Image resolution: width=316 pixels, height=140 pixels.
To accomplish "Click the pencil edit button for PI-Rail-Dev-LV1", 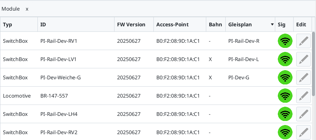I will pyautogui.click(x=303, y=59).
